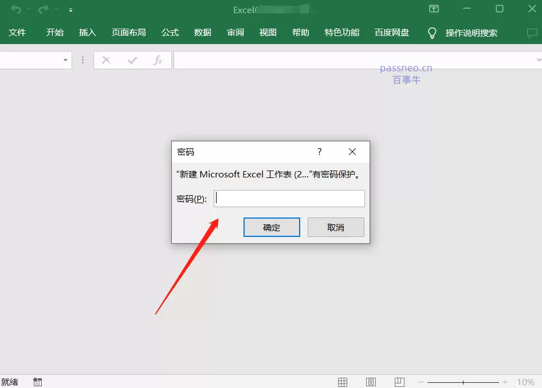Switch to Page Layout view in status bar
This screenshot has width=542, height=388.
[x=371, y=382]
